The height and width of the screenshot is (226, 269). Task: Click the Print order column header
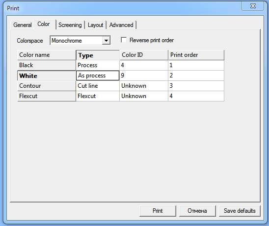[x=196, y=55]
